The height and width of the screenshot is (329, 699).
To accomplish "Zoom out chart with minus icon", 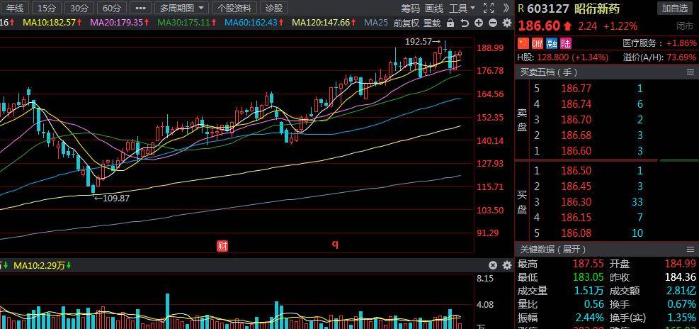I will 492,23.
